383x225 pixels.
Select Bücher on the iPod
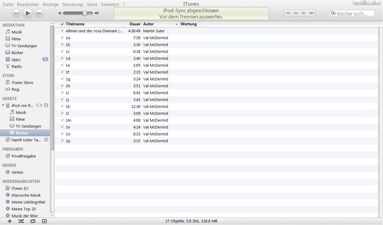click(22, 133)
